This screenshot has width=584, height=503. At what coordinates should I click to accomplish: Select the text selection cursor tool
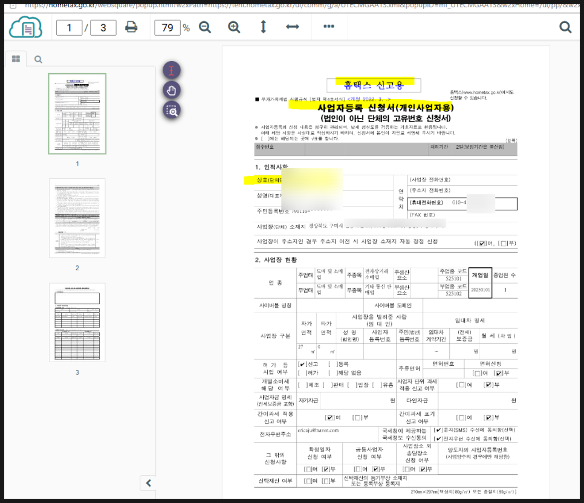(172, 70)
